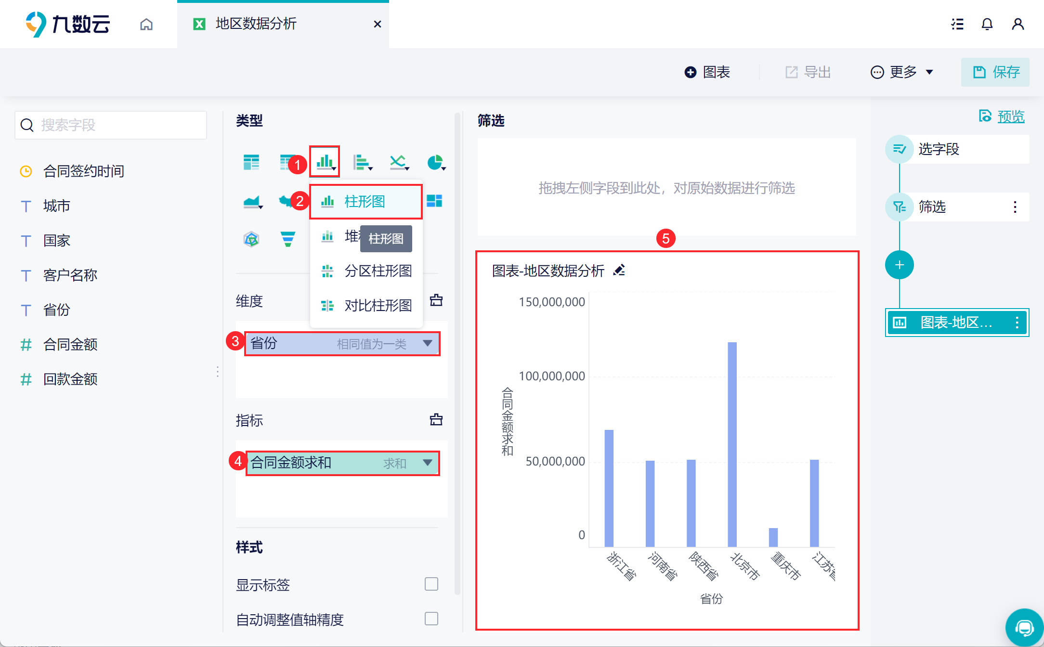
Task: Open the 预览 link
Action: point(1010,116)
